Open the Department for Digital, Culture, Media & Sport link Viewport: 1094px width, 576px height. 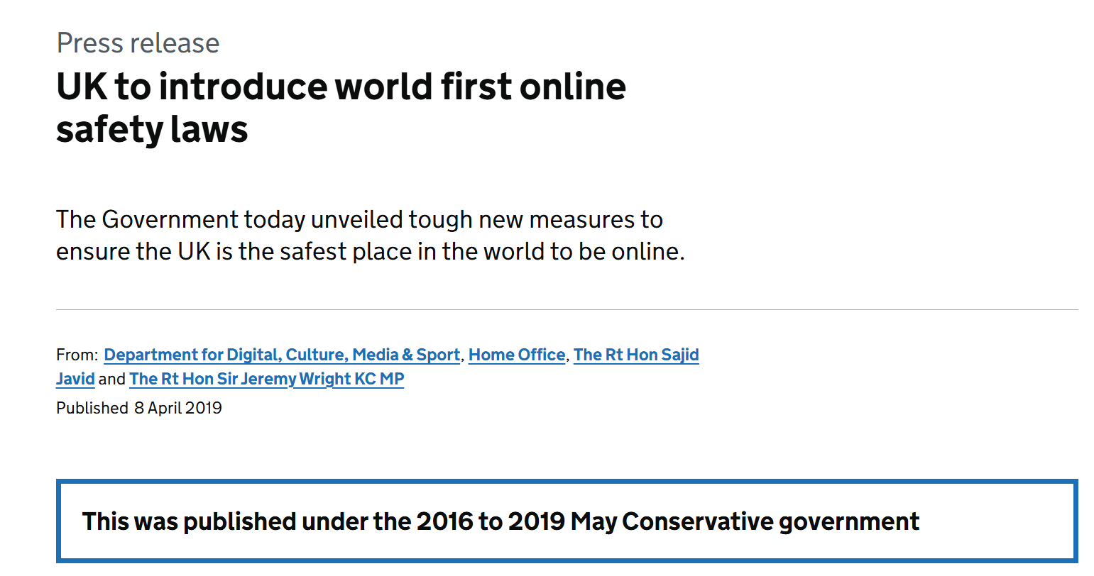tap(282, 355)
